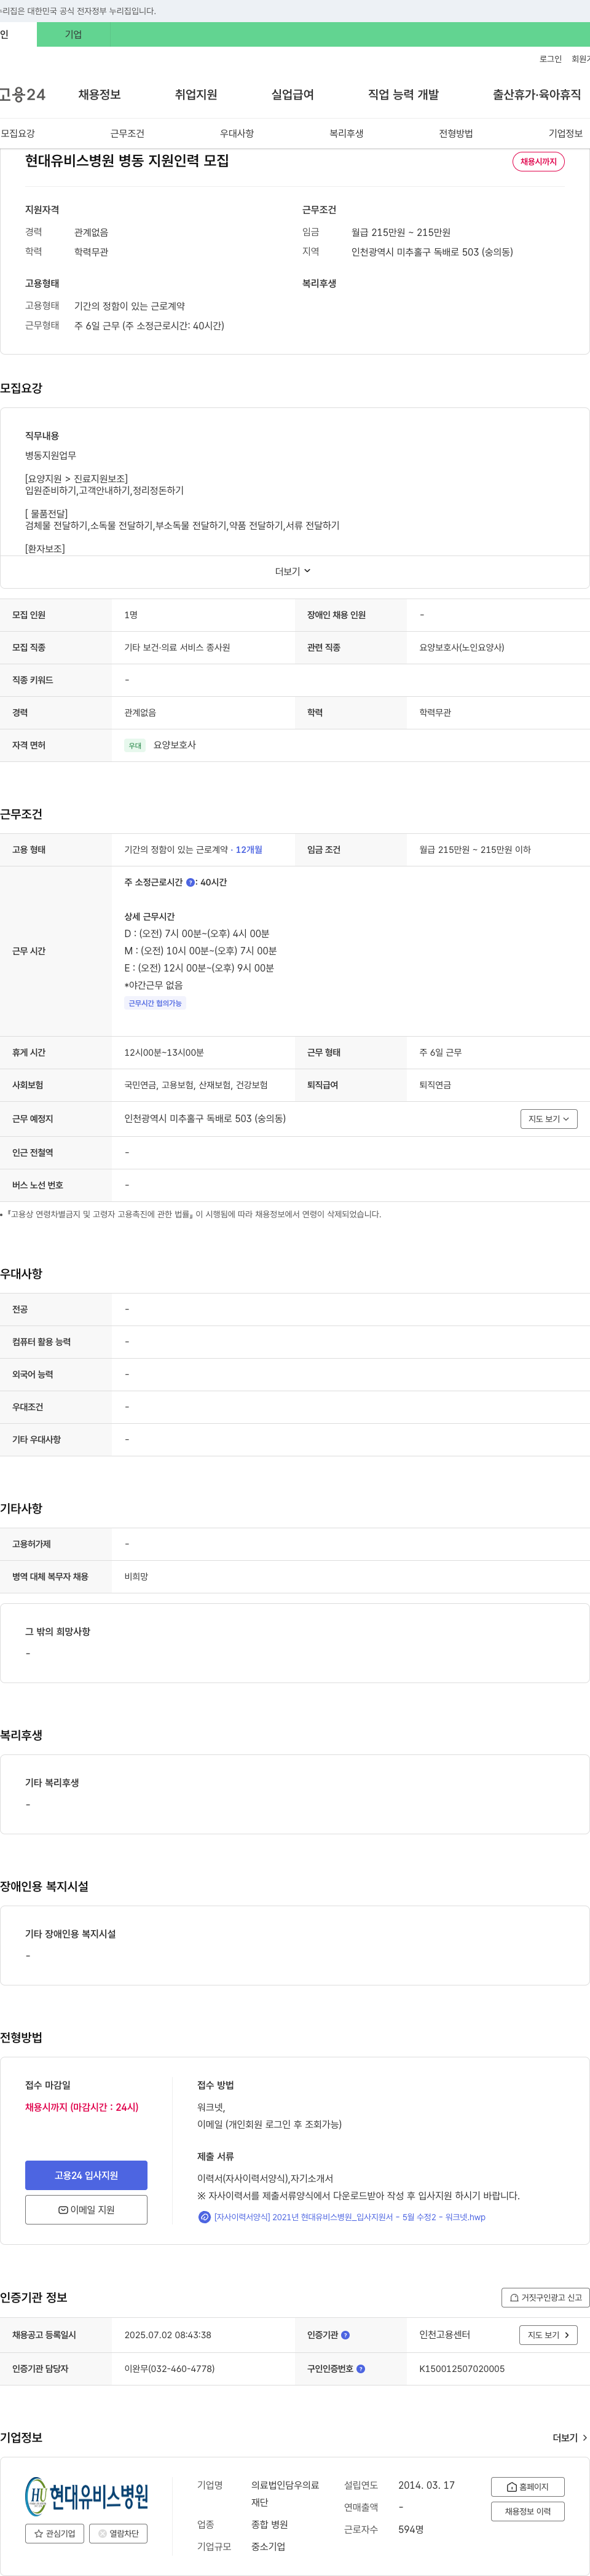Click the 월급 215만원 ~ 215만원 이하 value
The height and width of the screenshot is (2576, 590).
pos(475,850)
